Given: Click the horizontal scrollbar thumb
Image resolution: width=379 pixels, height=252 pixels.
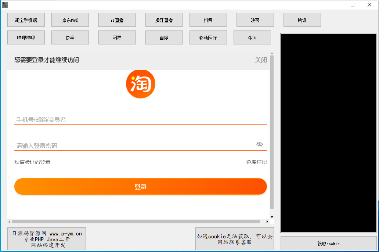Looking at the screenshot, I should [136, 222].
